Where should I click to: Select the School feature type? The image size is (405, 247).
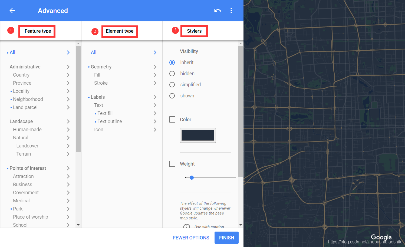click(x=20, y=225)
